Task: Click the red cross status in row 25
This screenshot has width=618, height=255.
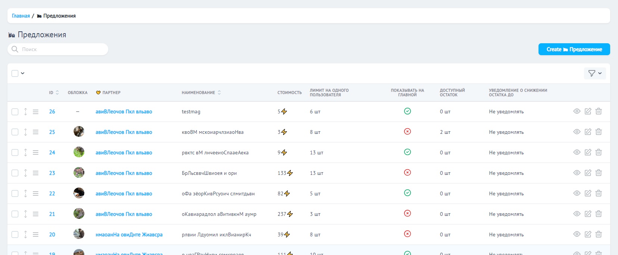Action: coord(408,132)
